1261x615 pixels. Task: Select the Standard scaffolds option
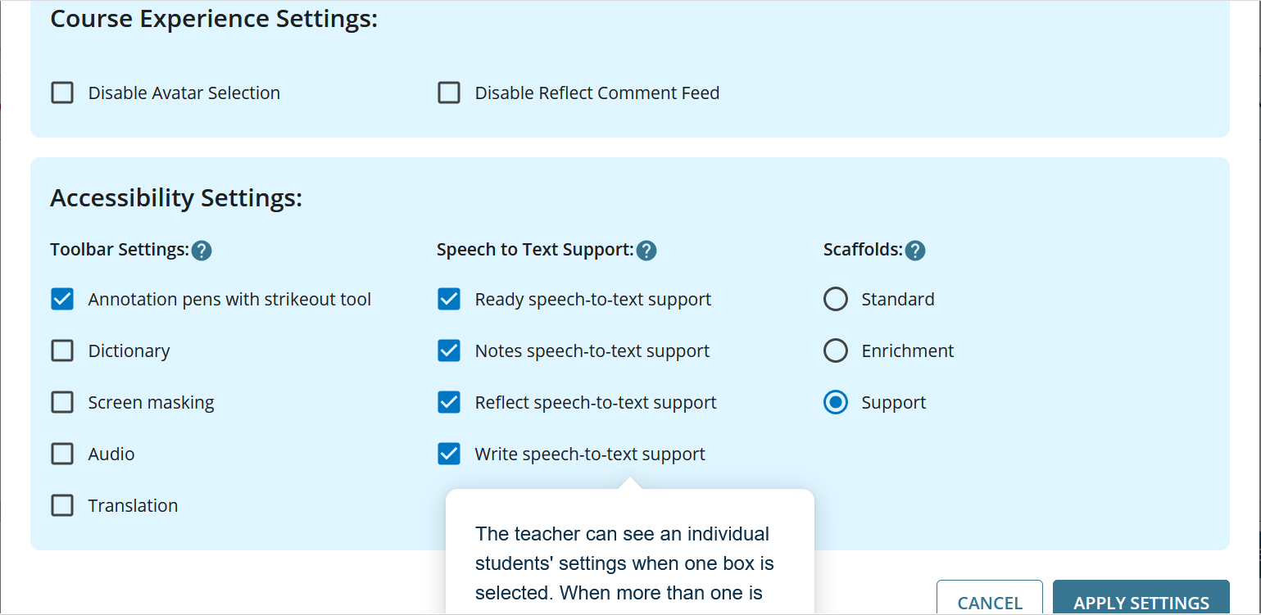tap(836, 299)
